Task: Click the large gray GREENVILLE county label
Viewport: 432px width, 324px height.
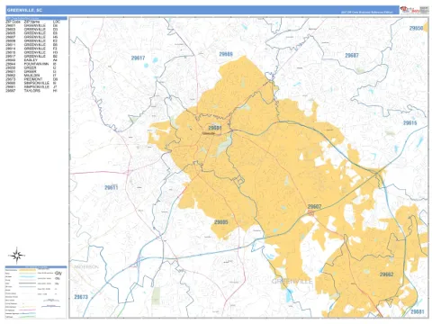Action: point(292,282)
